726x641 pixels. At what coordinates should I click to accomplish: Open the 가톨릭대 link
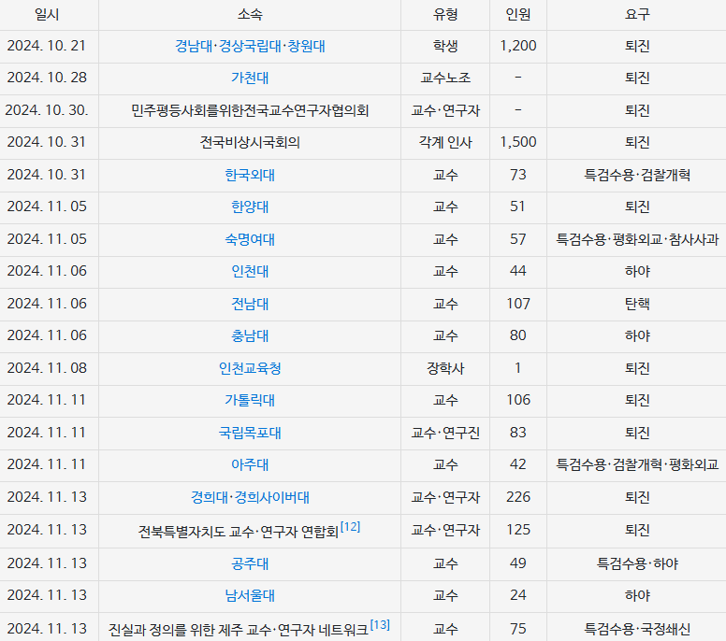coord(250,400)
